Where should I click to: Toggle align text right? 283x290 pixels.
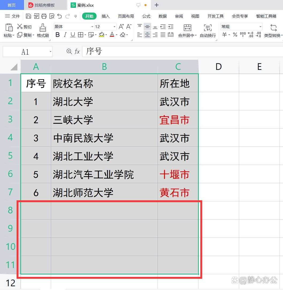(155, 35)
